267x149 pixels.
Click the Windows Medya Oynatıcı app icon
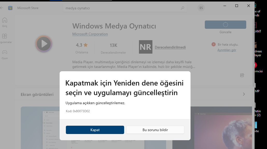(44, 44)
